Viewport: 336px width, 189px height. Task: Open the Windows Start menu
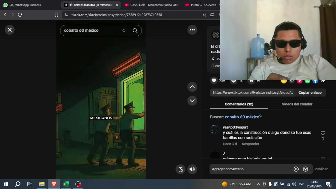[x=6, y=184]
